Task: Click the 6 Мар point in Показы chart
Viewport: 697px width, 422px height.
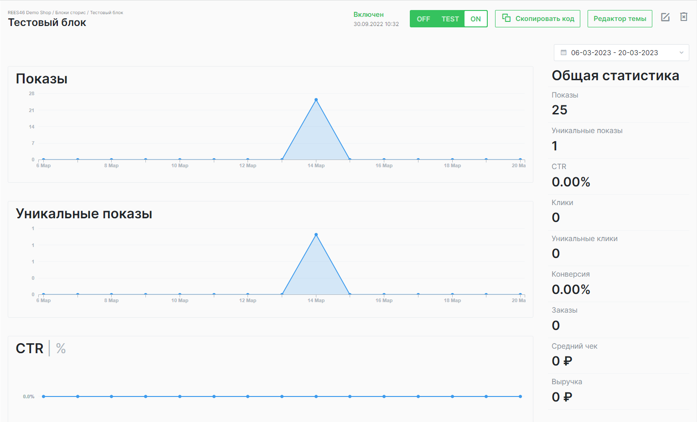Action: click(x=44, y=160)
